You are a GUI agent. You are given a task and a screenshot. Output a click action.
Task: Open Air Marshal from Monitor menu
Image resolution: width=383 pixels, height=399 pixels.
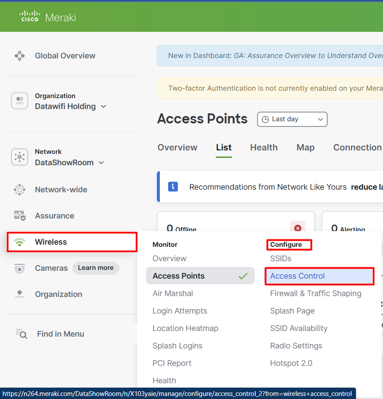tap(173, 293)
